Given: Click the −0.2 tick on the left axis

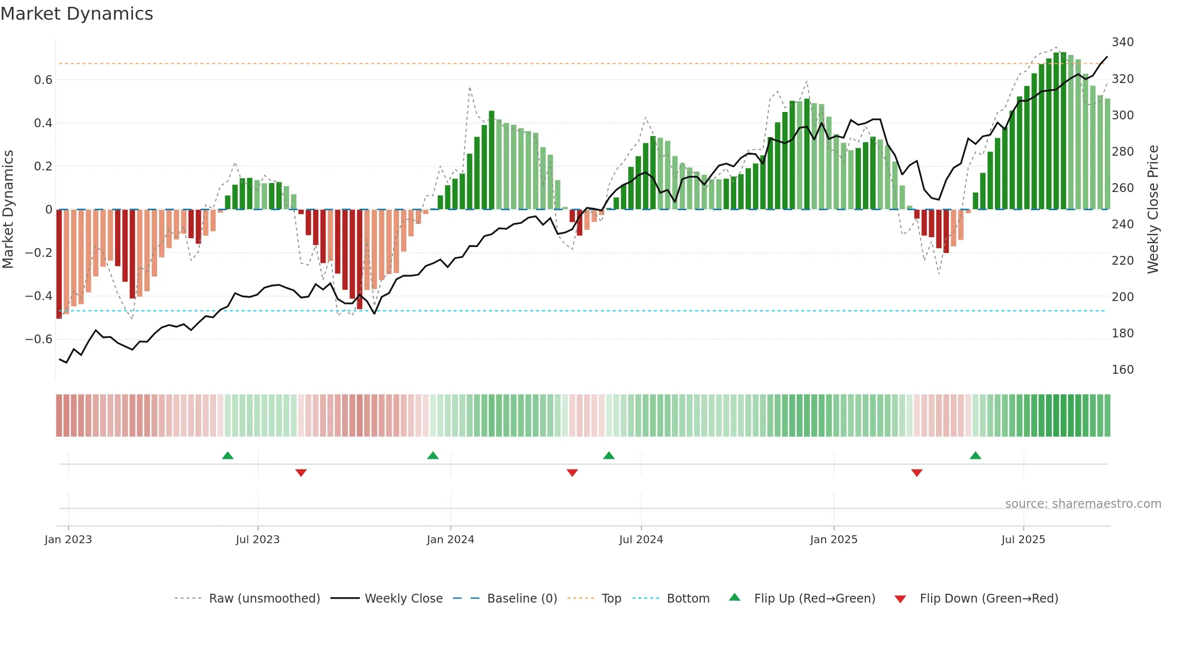Looking at the screenshot, I should click(39, 253).
